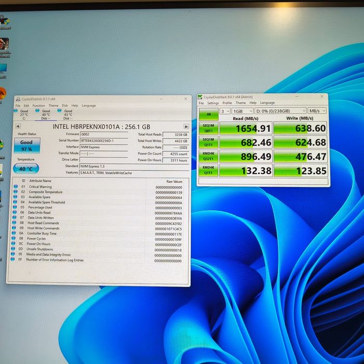Run RND4K Q32T1 benchmark test
This screenshot has height=364, width=364.
coord(208,156)
